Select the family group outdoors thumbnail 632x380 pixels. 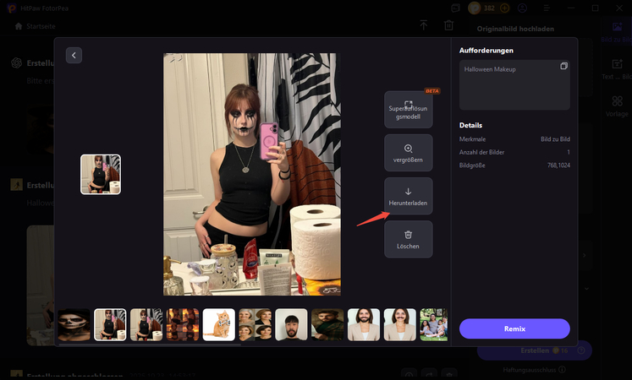434,324
